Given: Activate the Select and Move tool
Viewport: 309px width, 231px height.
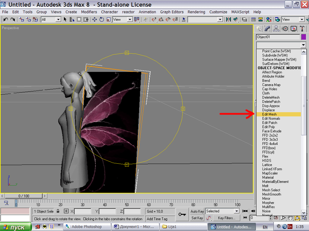Looking at the screenshot, I should click(x=94, y=20).
